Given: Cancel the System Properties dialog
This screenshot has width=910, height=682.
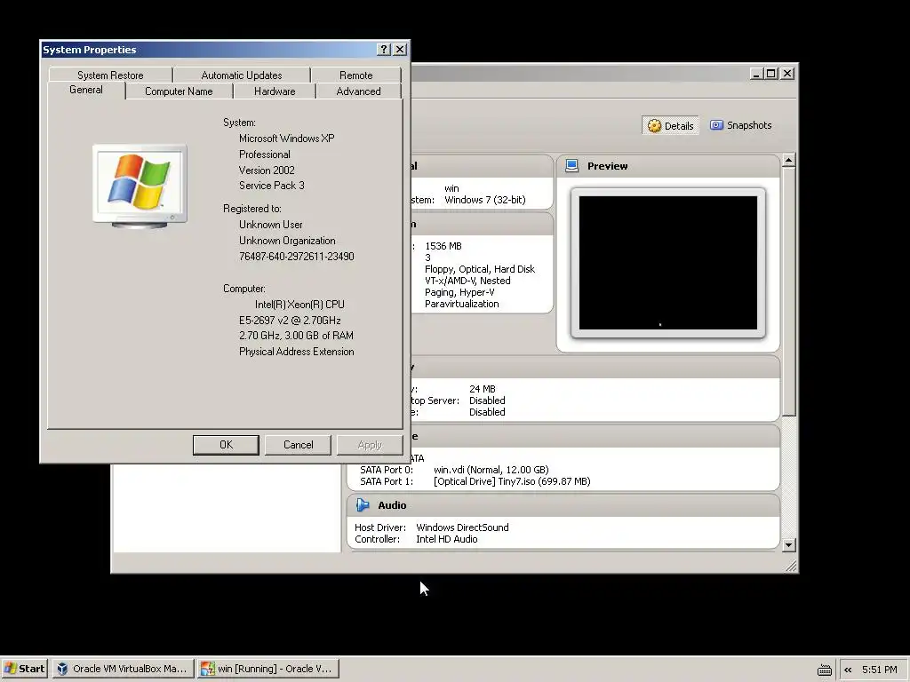Looking at the screenshot, I should coord(298,445).
